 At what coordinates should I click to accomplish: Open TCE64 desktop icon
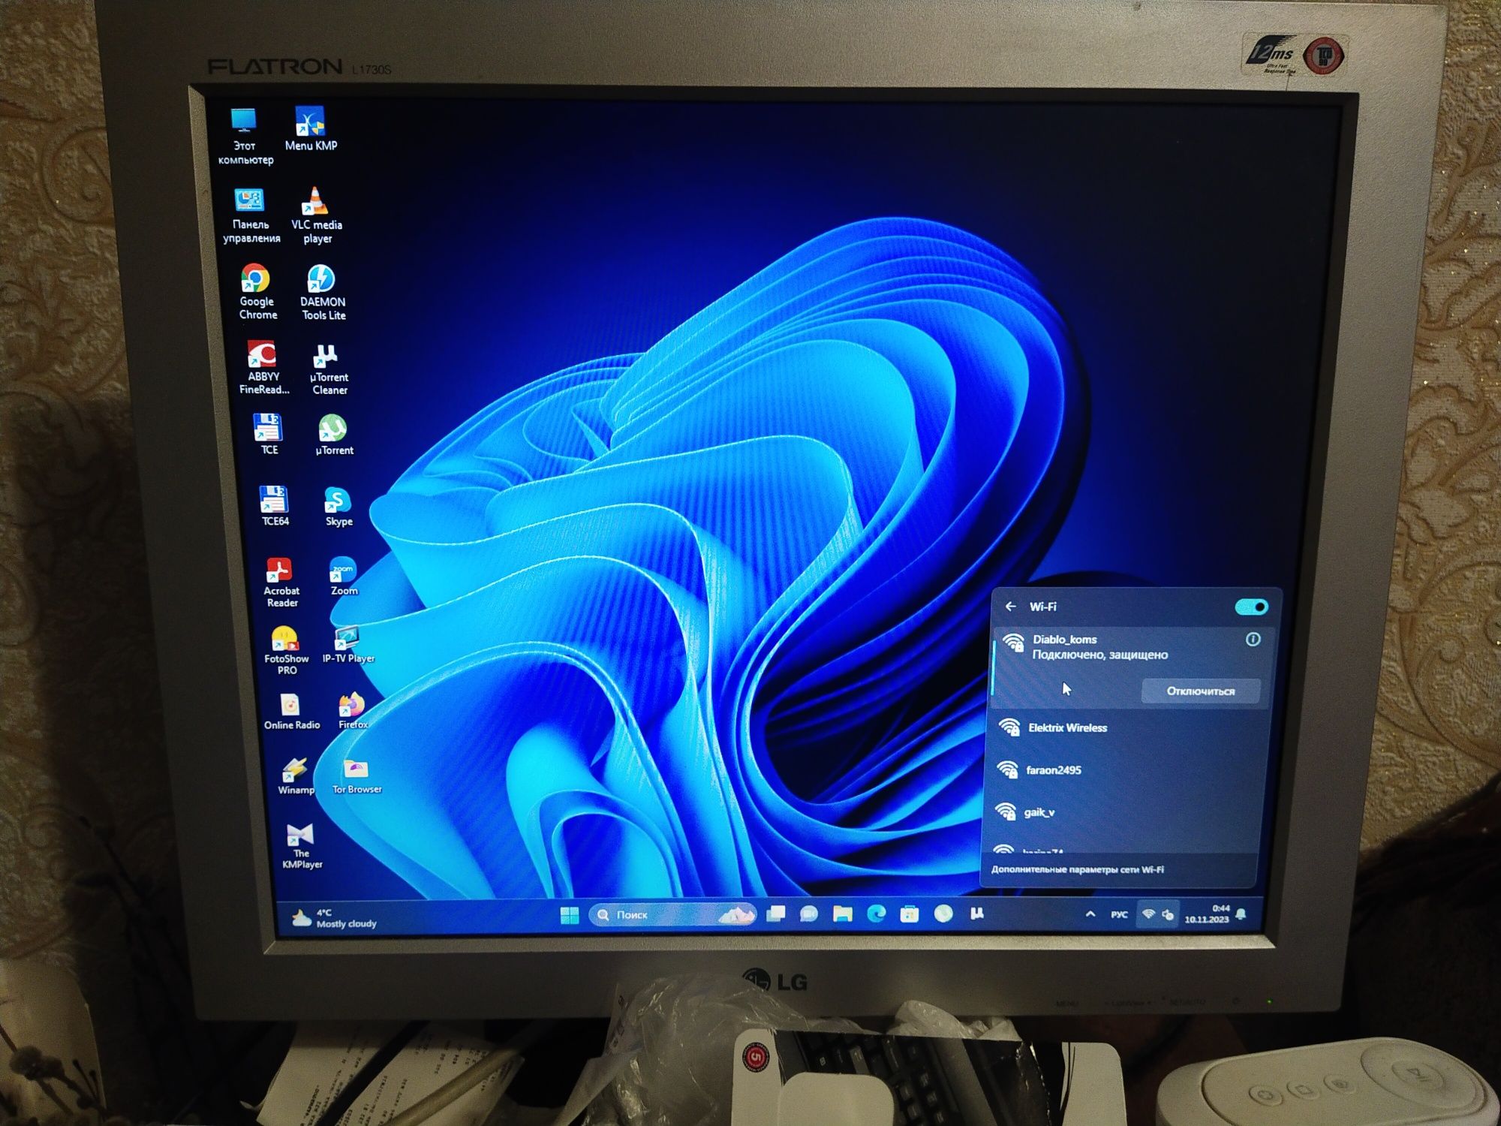275,505
